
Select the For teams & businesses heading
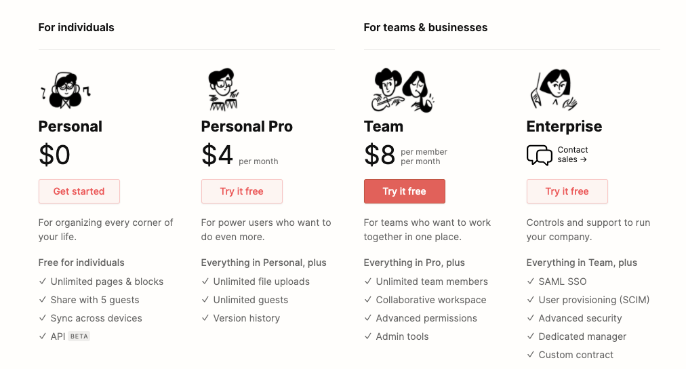tap(426, 28)
